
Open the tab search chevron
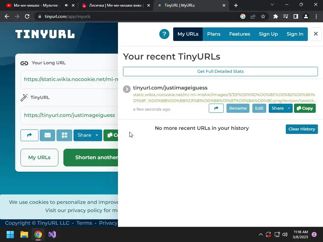point(272,4)
